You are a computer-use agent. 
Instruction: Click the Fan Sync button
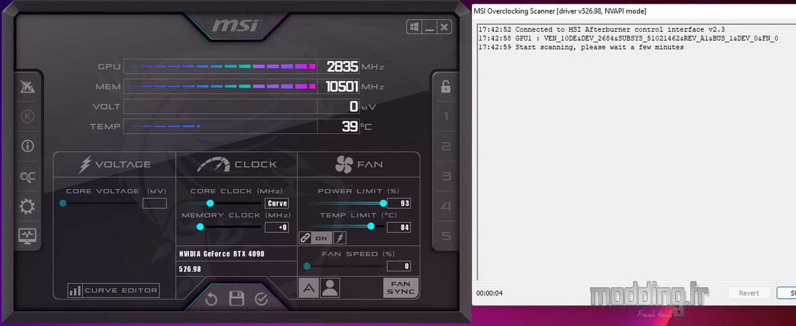[400, 287]
